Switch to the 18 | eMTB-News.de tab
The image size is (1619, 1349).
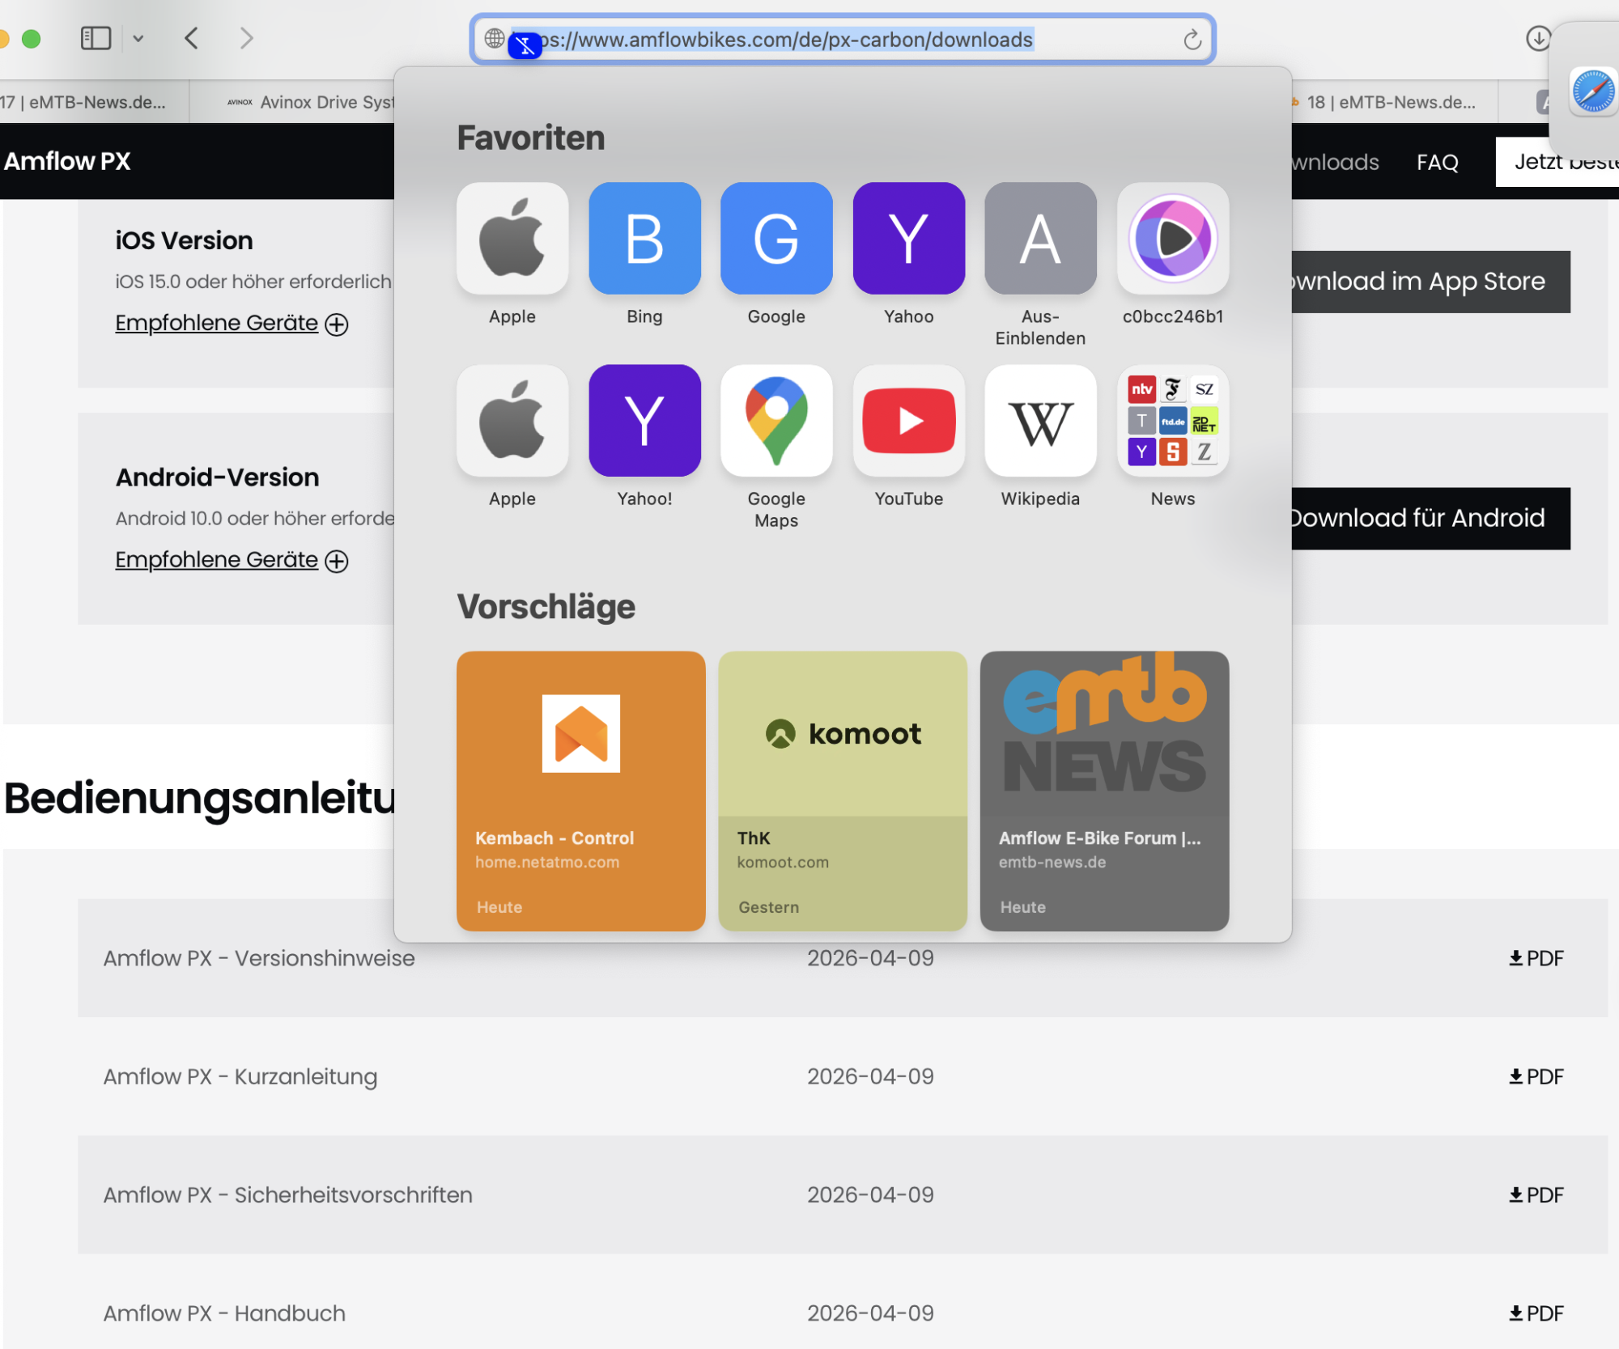(1394, 102)
